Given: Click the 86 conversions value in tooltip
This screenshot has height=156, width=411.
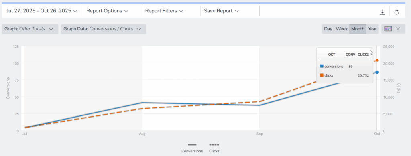Looking at the screenshot, I should 350,67.
